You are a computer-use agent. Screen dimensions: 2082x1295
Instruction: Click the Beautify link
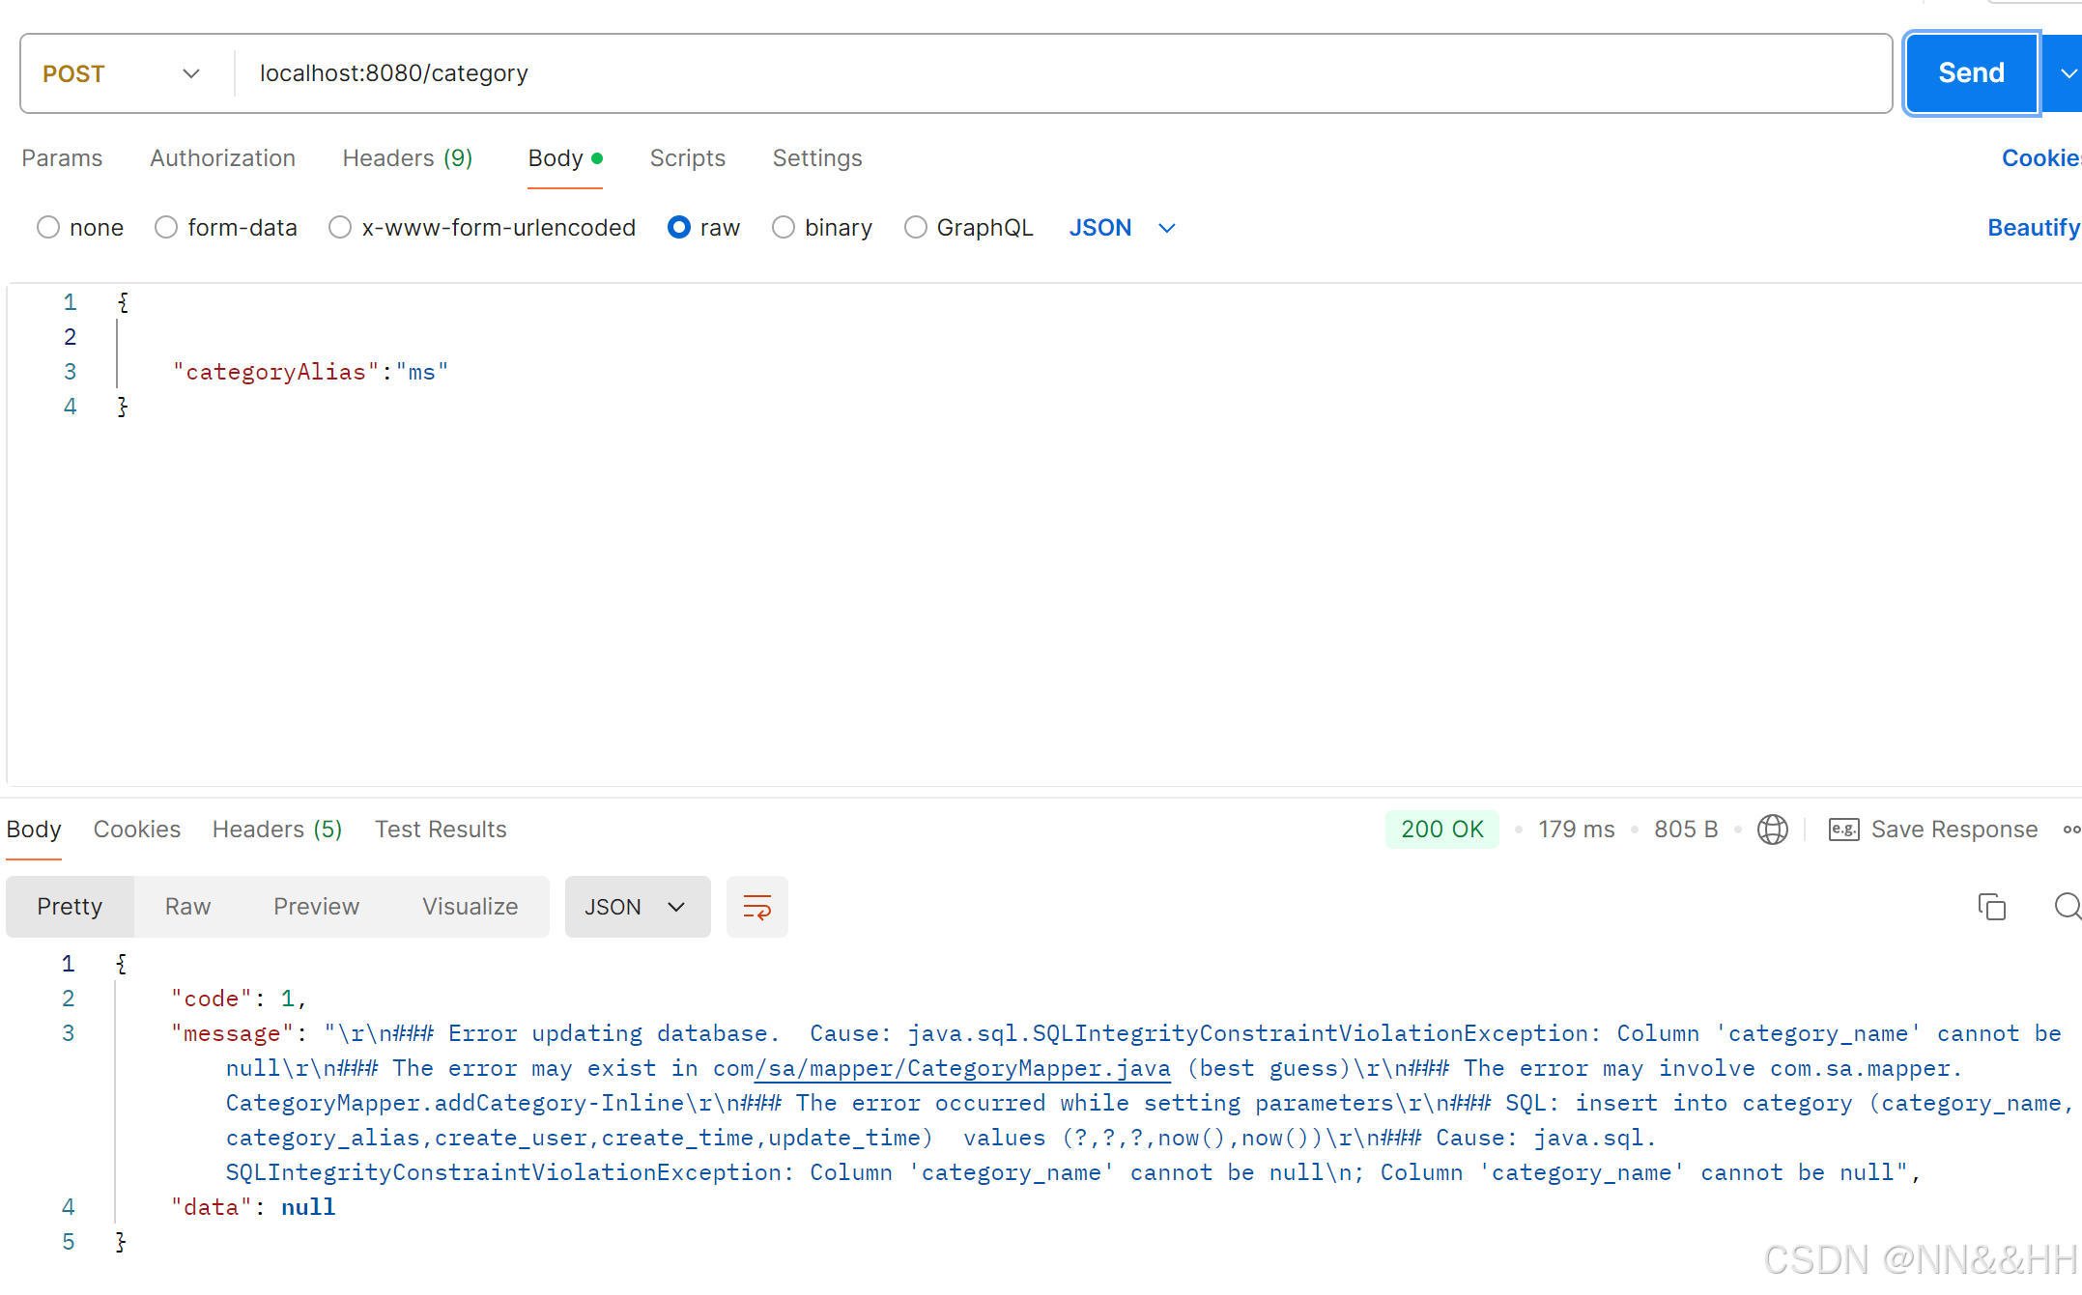pyautogui.click(x=2033, y=227)
